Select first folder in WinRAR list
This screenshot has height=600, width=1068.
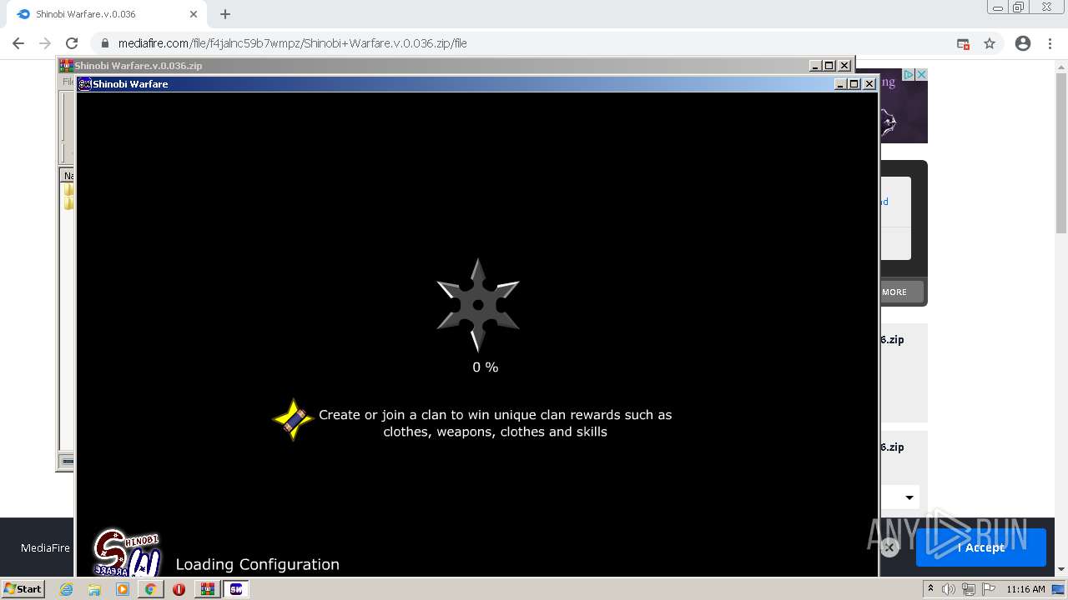coord(68,190)
